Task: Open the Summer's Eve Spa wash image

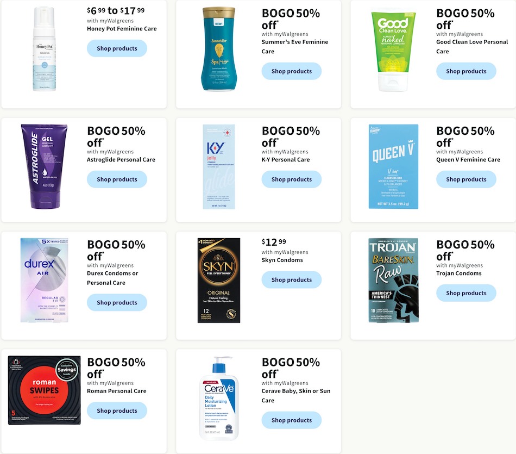Action: [219, 49]
